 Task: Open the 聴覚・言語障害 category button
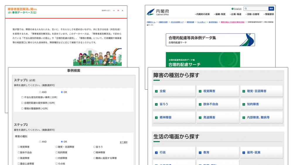[x=261, y=91]
